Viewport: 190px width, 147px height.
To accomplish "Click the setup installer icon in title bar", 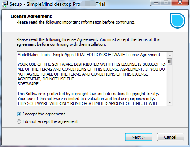I will tap(5, 4).
